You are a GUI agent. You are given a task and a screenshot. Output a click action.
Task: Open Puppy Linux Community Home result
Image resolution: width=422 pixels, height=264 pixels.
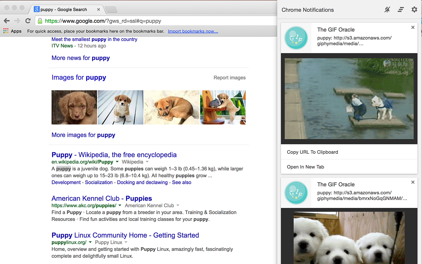(x=125, y=235)
